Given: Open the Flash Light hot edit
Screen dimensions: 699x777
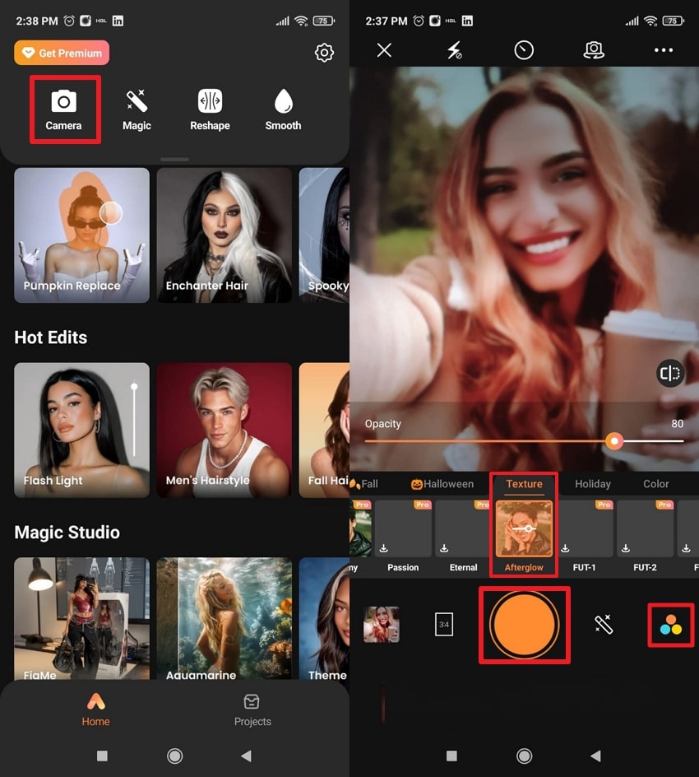Looking at the screenshot, I should 81,430.
